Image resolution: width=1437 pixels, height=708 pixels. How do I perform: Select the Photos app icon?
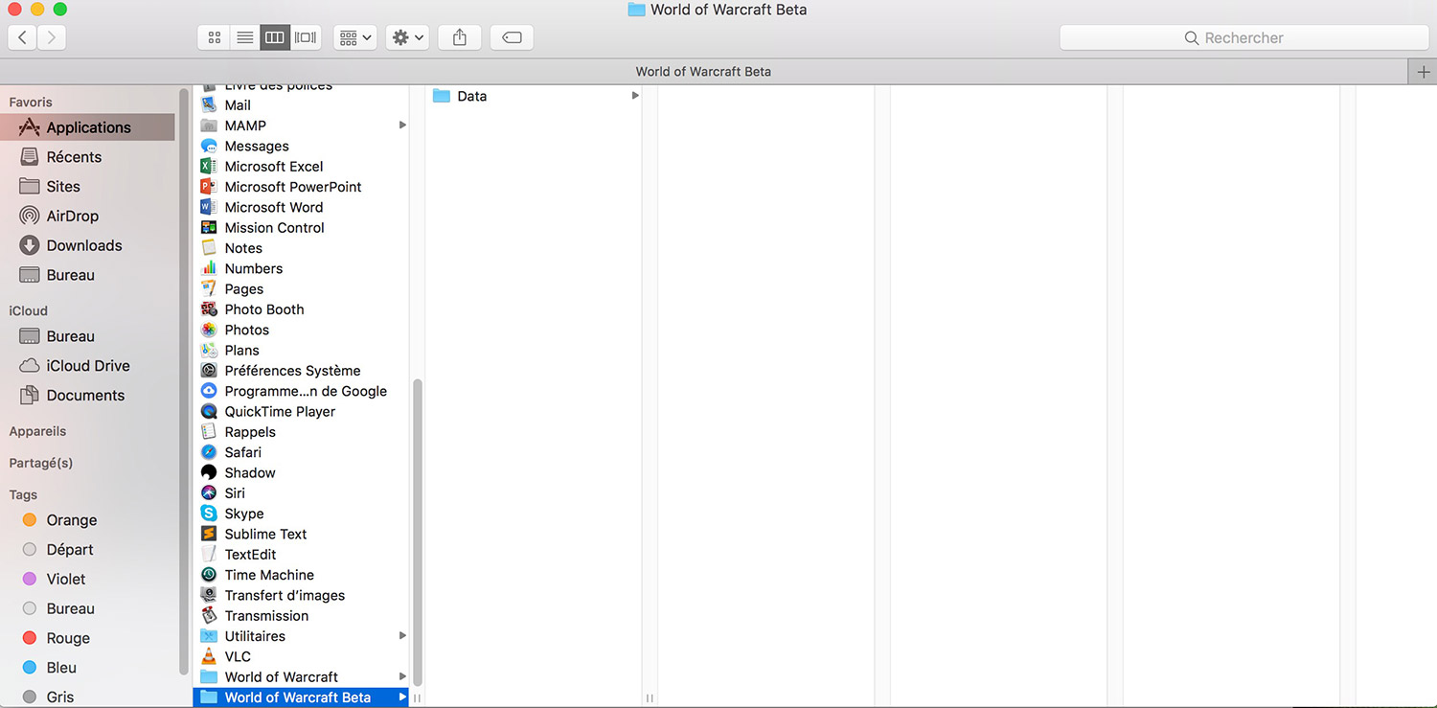[209, 330]
